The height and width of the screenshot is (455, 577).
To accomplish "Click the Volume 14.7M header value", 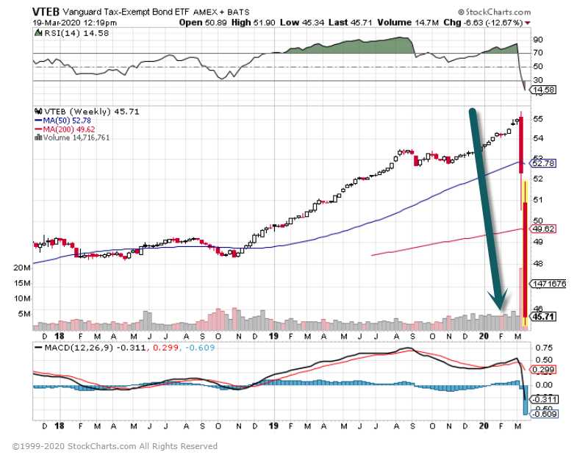I will (x=408, y=23).
